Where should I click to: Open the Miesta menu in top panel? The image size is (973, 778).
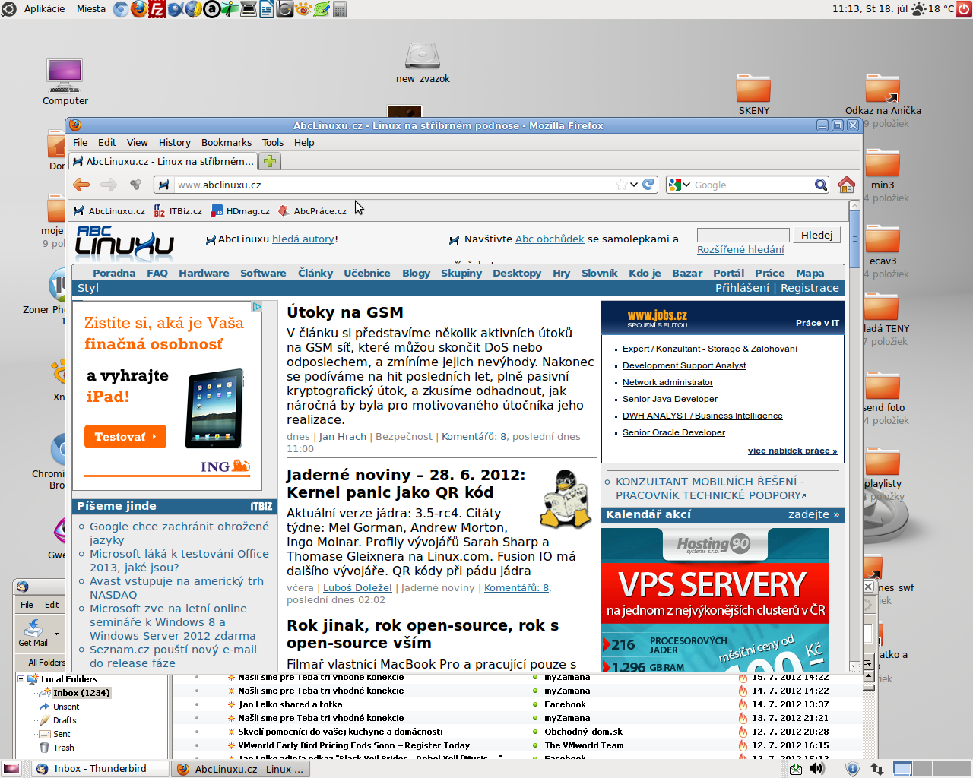click(x=91, y=9)
